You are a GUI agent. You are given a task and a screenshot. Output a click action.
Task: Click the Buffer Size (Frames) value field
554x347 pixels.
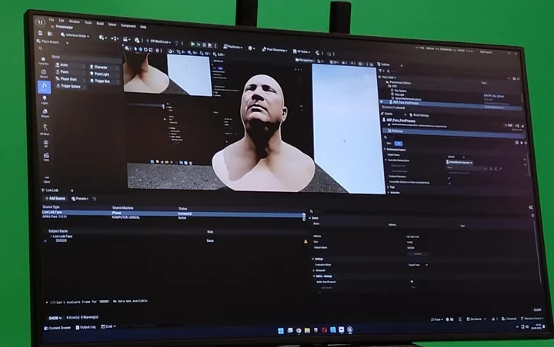(412, 282)
